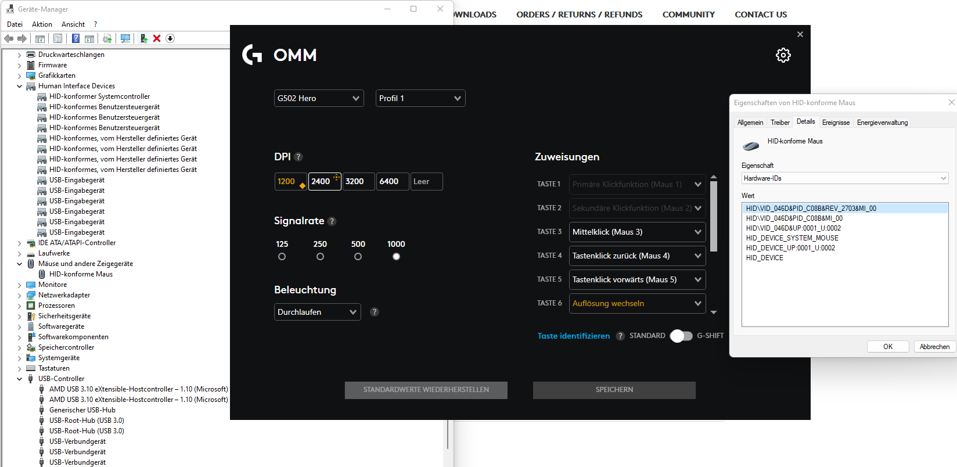
Task: Select 1000 Signalrate radio button
Action: point(396,257)
